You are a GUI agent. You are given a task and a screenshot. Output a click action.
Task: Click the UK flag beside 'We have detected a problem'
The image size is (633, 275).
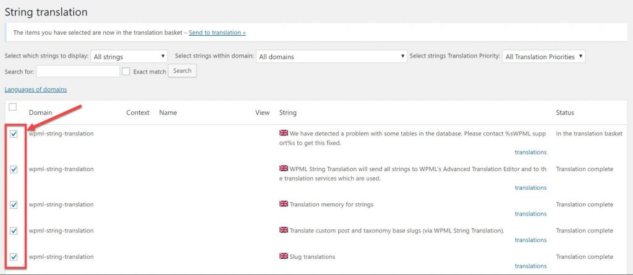283,133
